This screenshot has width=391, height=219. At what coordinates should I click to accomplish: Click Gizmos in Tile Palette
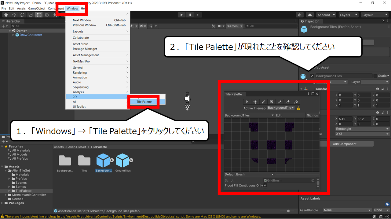click(312, 115)
